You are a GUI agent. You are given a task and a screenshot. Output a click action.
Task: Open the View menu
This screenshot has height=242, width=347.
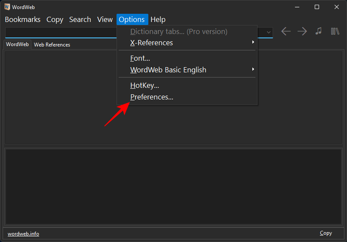click(105, 19)
